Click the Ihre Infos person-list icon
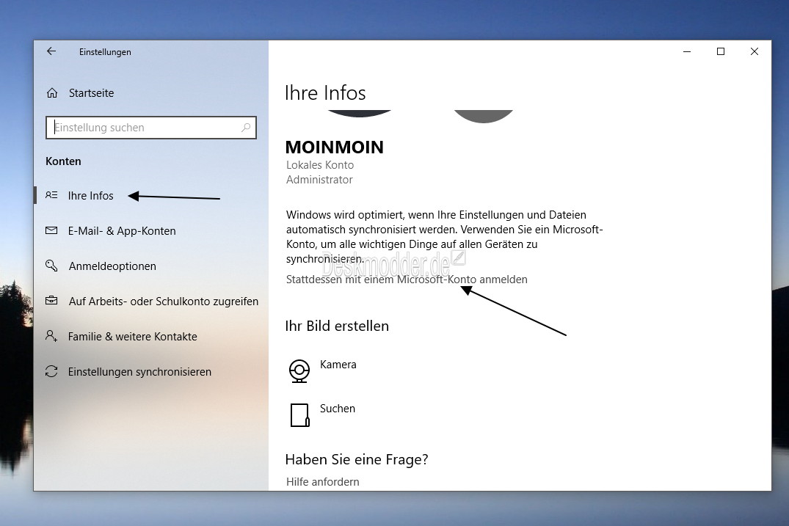The height and width of the screenshot is (526, 789). tap(51, 195)
